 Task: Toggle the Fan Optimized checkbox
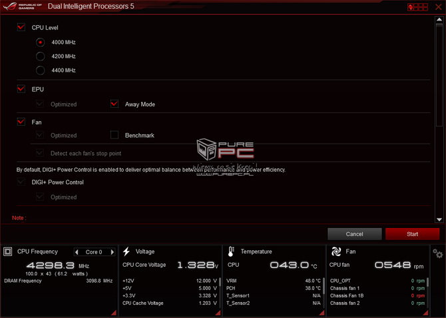point(40,134)
